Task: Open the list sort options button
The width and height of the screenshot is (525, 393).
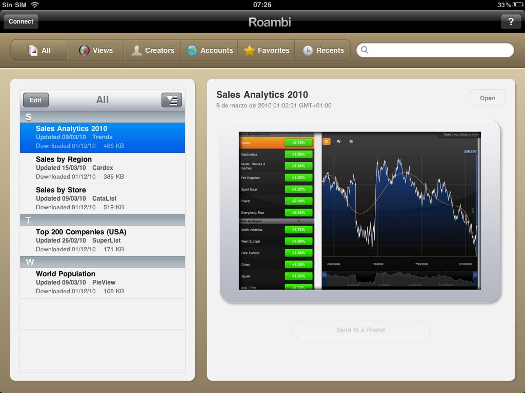Action: 172,100
